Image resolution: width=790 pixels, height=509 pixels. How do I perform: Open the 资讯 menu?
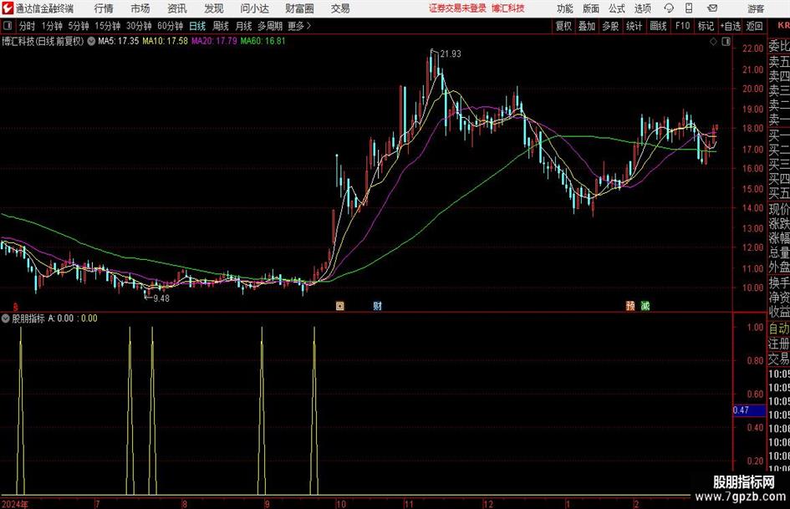(x=177, y=8)
